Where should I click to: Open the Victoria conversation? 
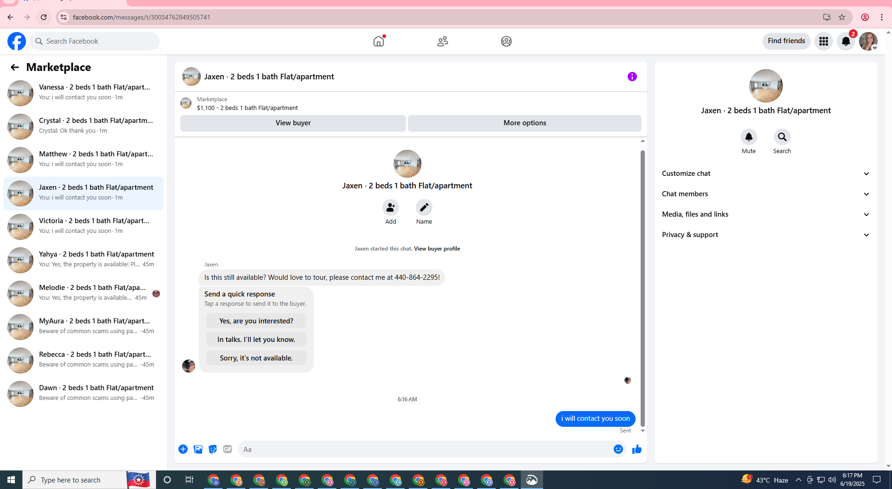click(84, 227)
